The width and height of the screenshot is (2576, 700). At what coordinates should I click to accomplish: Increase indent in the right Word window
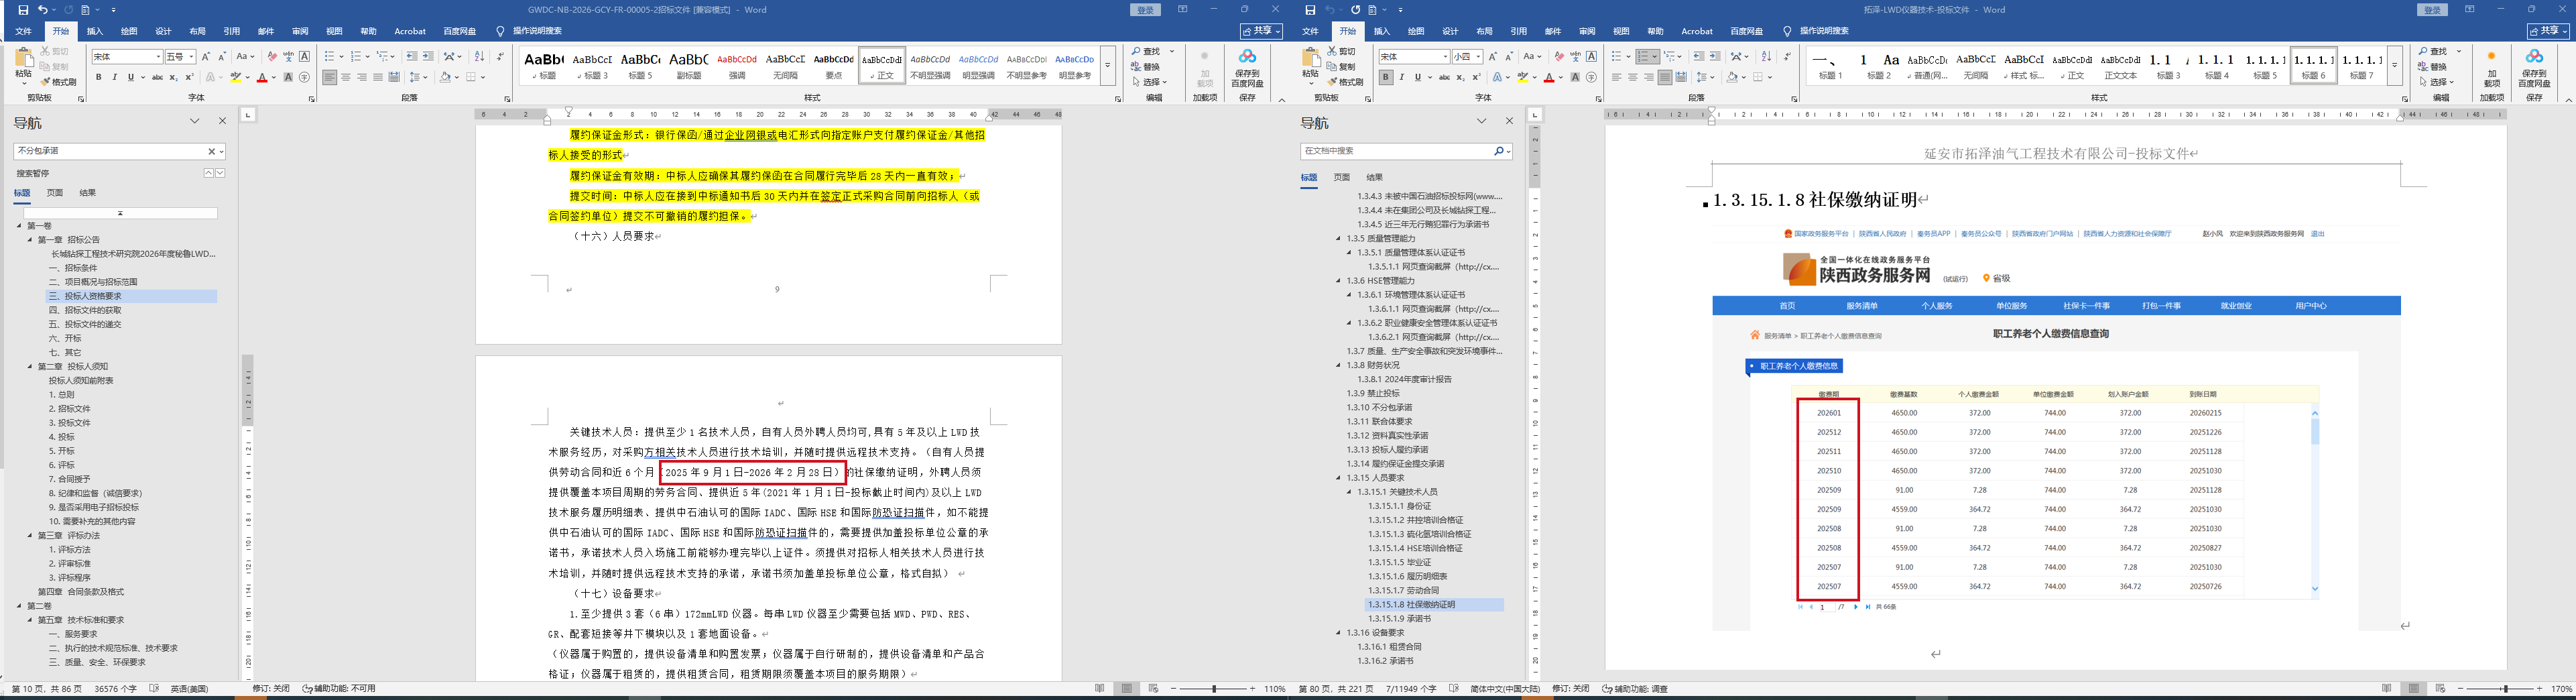(1715, 57)
